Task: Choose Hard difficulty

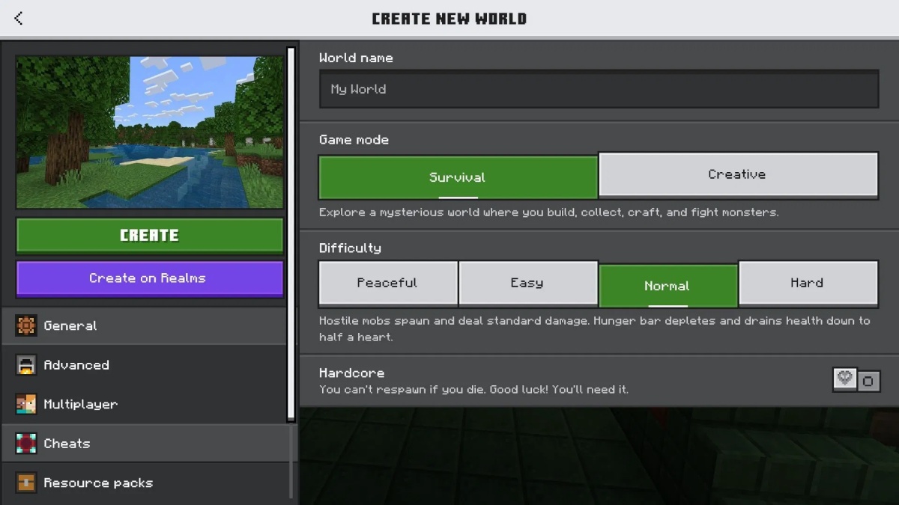Action: coord(808,283)
